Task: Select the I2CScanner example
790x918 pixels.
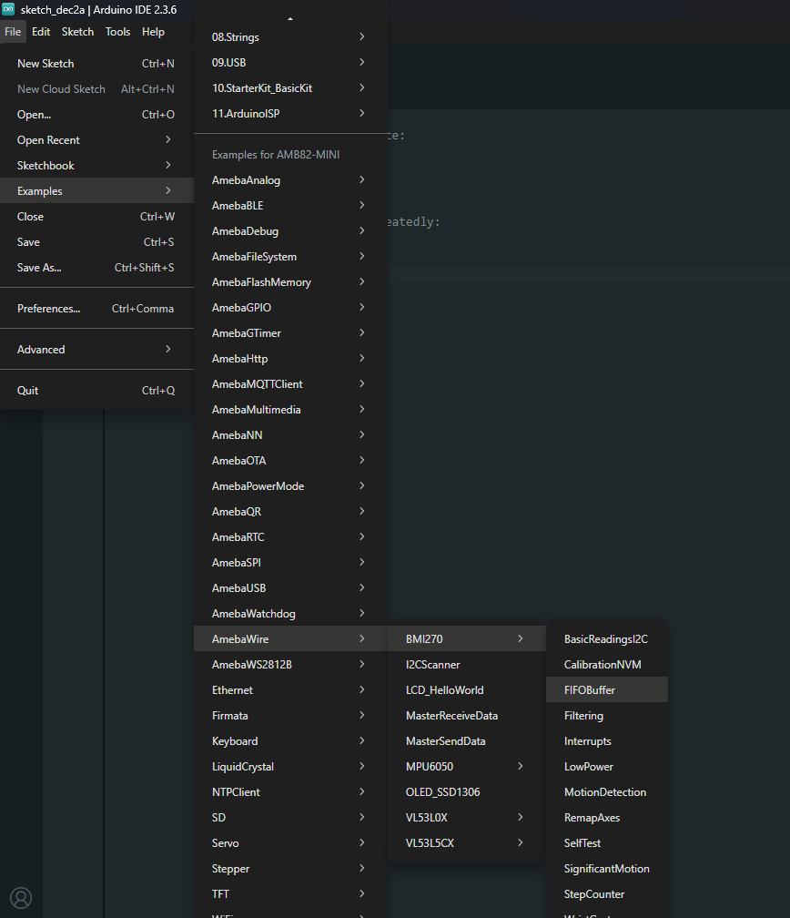Action: coord(433,665)
